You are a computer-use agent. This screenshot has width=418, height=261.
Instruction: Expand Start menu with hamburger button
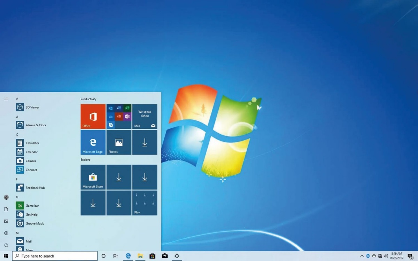click(6, 99)
